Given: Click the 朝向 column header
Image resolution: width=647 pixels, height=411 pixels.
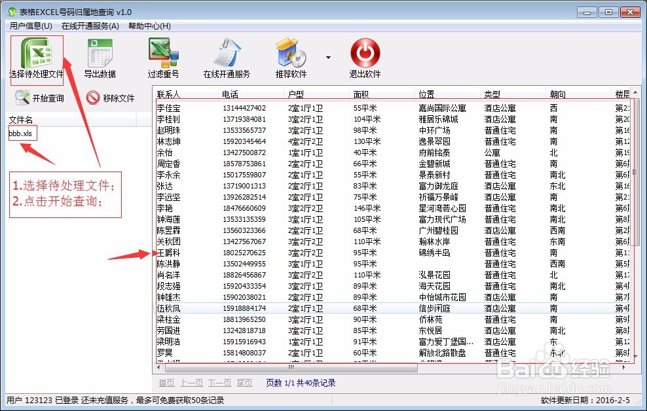Looking at the screenshot, I should tap(579, 94).
